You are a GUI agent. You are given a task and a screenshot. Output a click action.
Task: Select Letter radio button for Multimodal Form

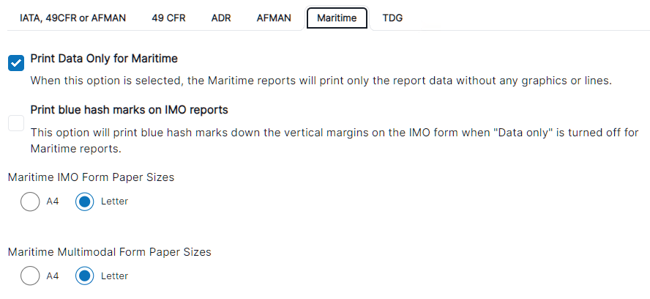(85, 276)
